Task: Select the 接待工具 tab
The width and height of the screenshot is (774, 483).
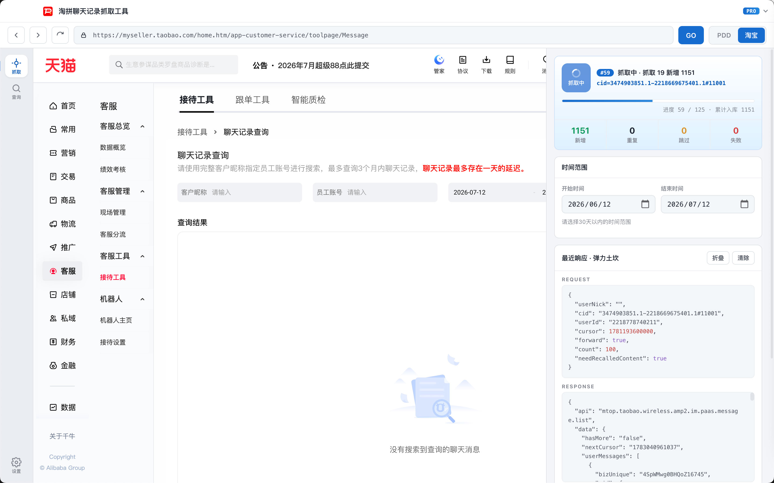Action: coord(196,100)
